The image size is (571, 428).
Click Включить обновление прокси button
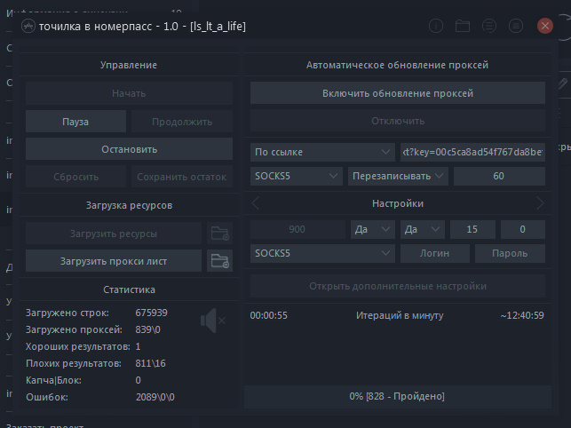[x=397, y=93]
